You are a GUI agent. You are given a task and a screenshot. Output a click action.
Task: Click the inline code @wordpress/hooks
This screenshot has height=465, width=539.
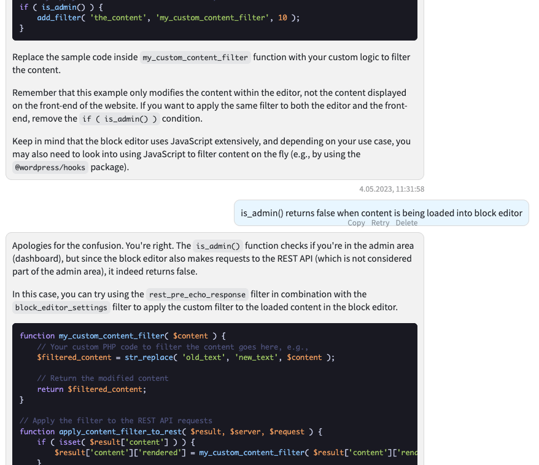(50, 167)
